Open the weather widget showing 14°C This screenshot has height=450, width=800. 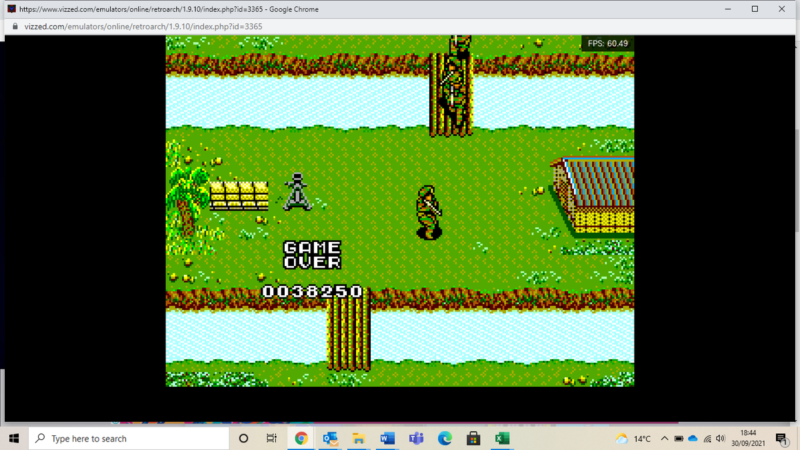click(x=633, y=439)
